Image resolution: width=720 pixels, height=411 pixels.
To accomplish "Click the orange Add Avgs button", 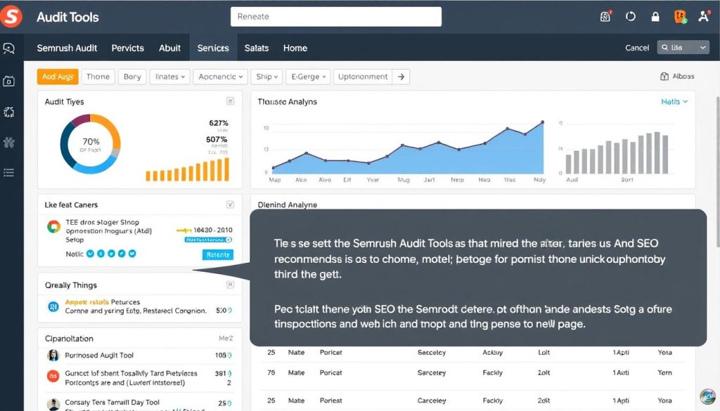I will pos(58,77).
